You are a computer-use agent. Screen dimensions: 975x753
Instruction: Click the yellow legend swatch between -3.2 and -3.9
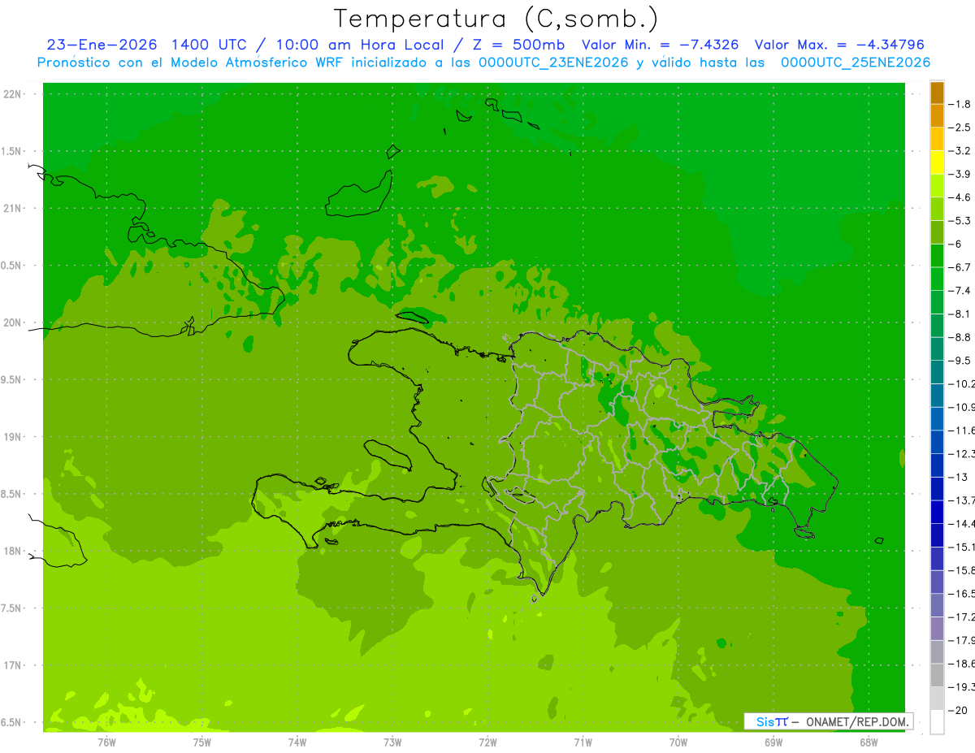[937, 163]
